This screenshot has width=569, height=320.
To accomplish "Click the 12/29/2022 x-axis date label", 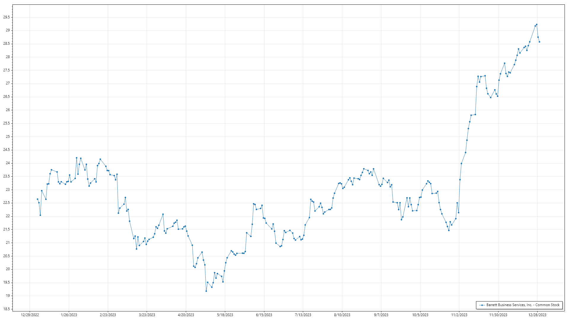I will click(x=30, y=315).
